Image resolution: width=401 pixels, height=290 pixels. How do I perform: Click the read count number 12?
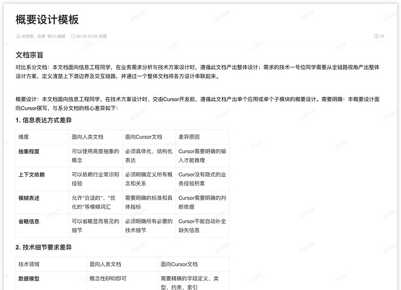(x=382, y=36)
